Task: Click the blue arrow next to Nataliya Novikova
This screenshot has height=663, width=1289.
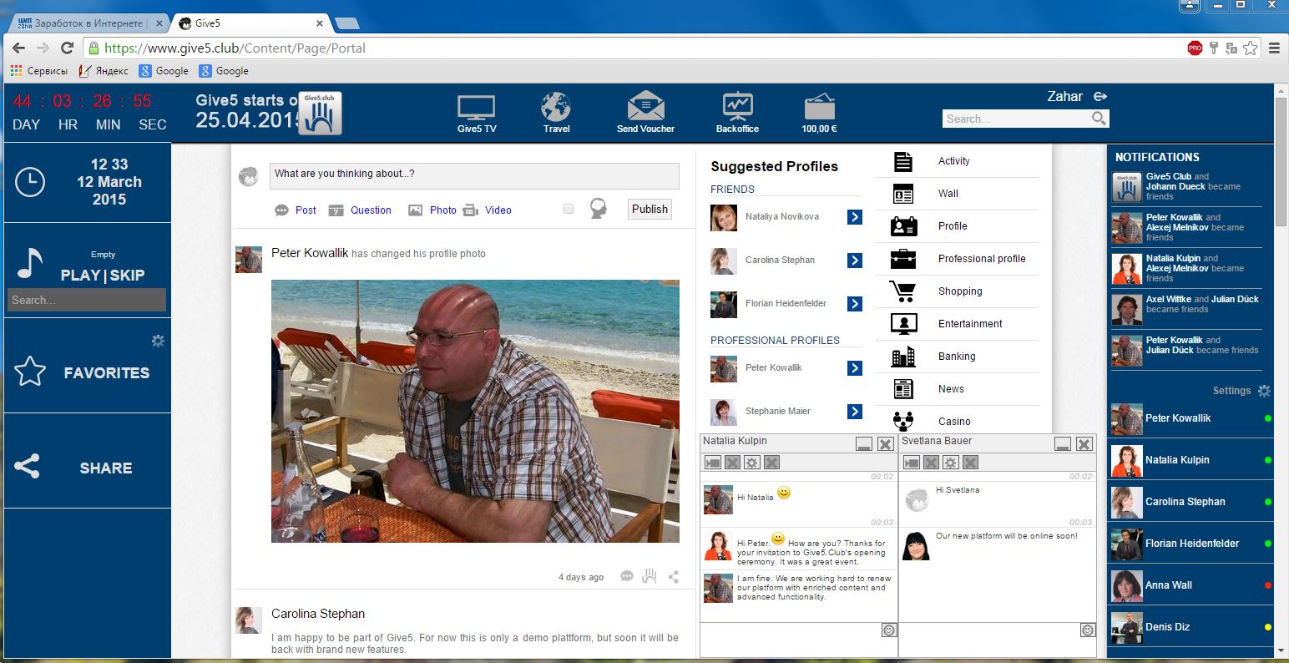Action: coord(854,217)
